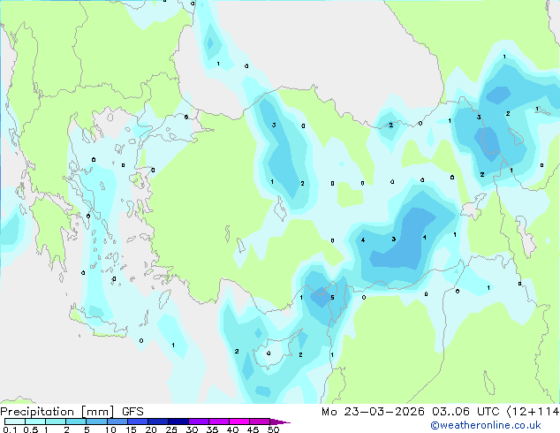Click the map value "4" in central Turkey
This screenshot has height=433, width=560.
coord(363,240)
